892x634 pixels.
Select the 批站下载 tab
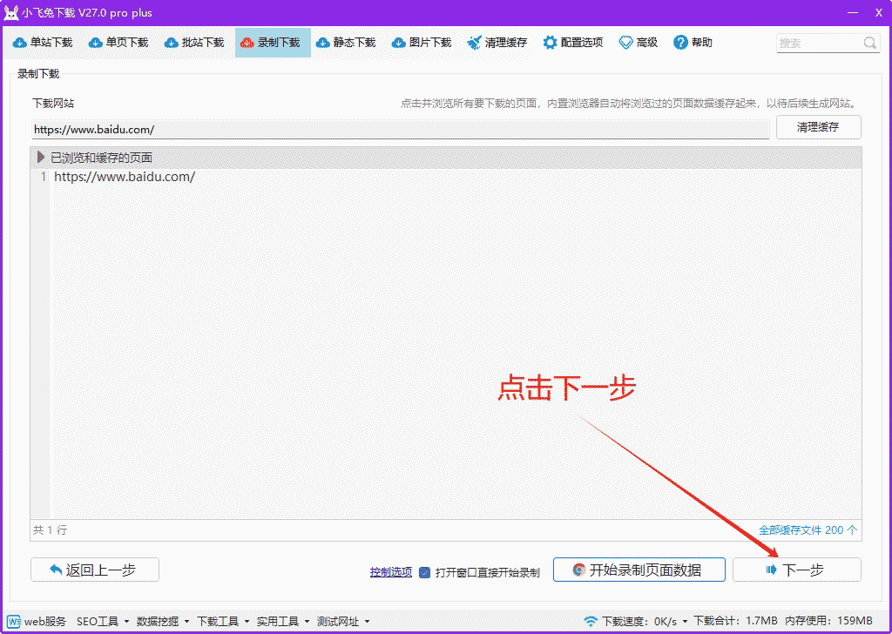coord(194,43)
